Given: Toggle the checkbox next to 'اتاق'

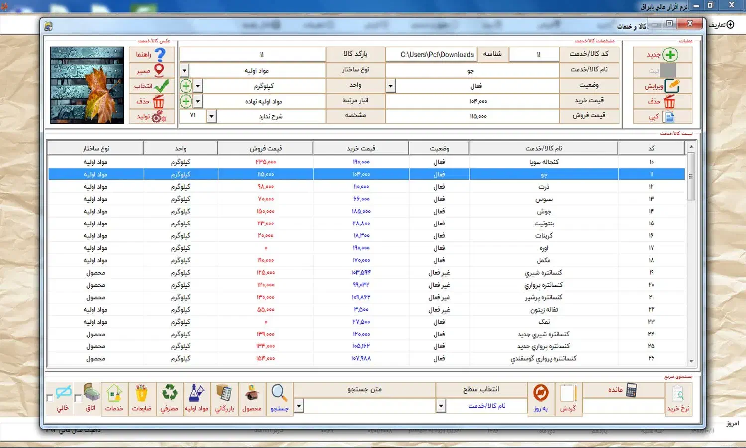Looking at the screenshot, I should coord(78,398).
